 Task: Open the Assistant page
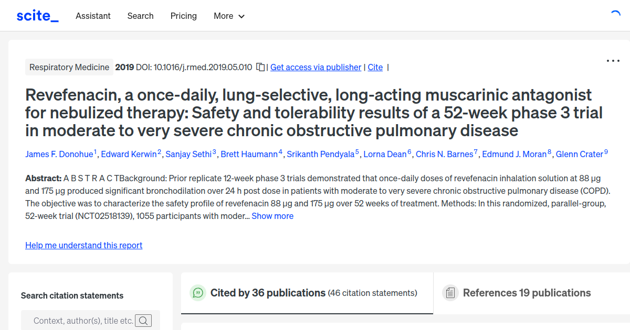pos(93,16)
